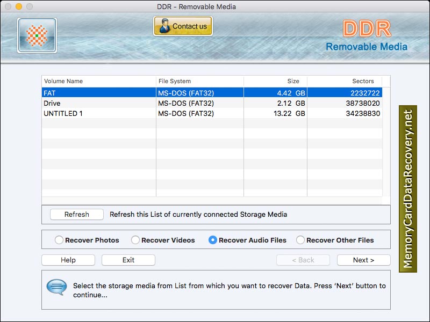Open the Help dialog
Screen dimensions: 430x322
[x=68, y=260]
